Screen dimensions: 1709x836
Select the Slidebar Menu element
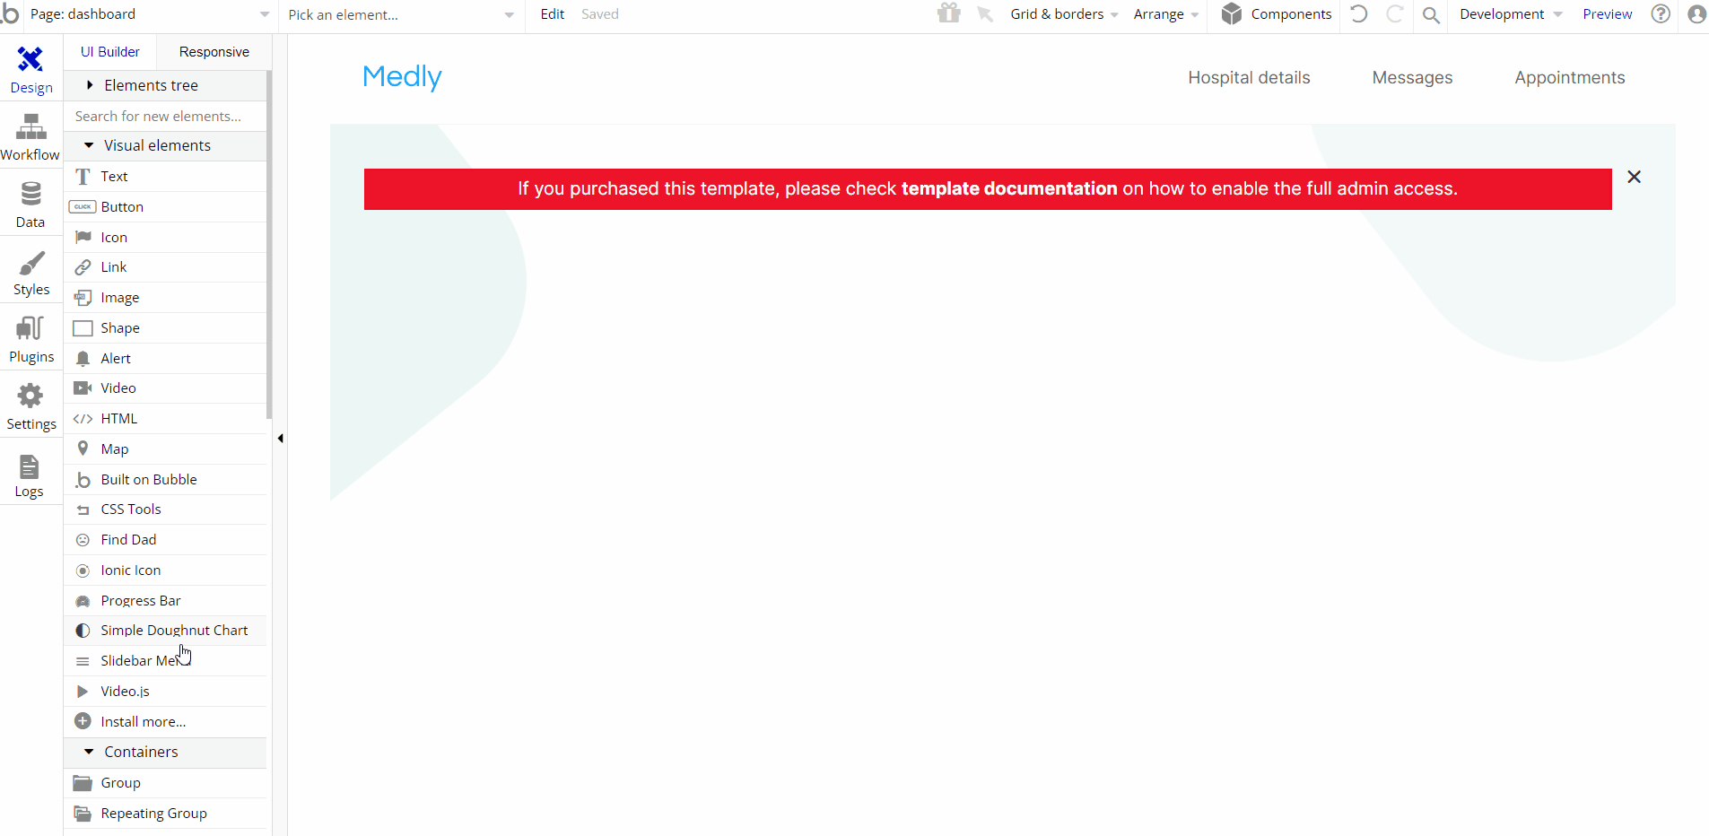point(165,661)
